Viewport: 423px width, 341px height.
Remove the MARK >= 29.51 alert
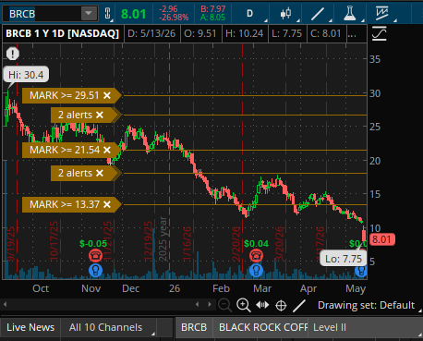(x=107, y=95)
